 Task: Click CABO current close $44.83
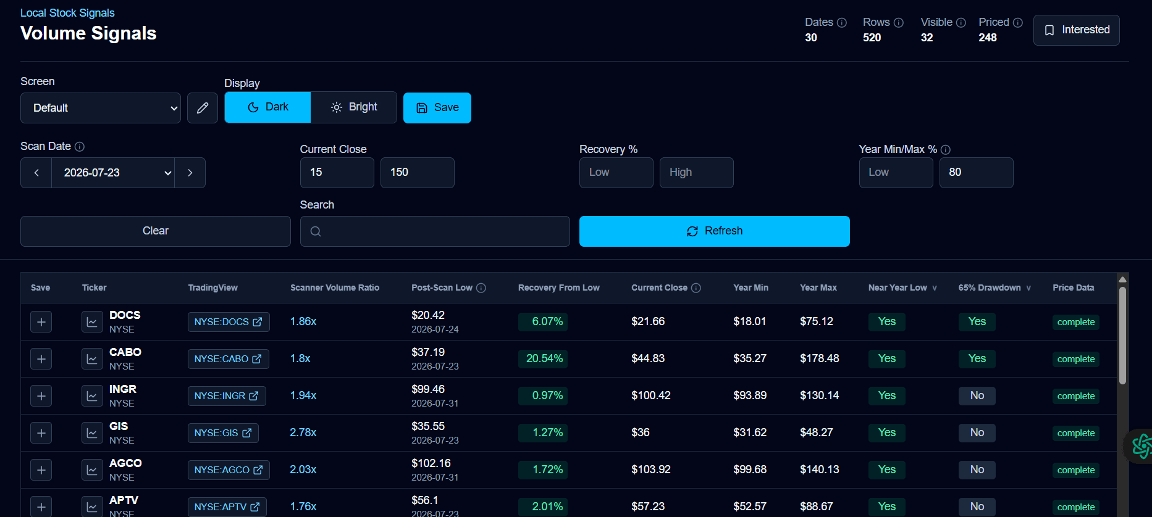648,359
